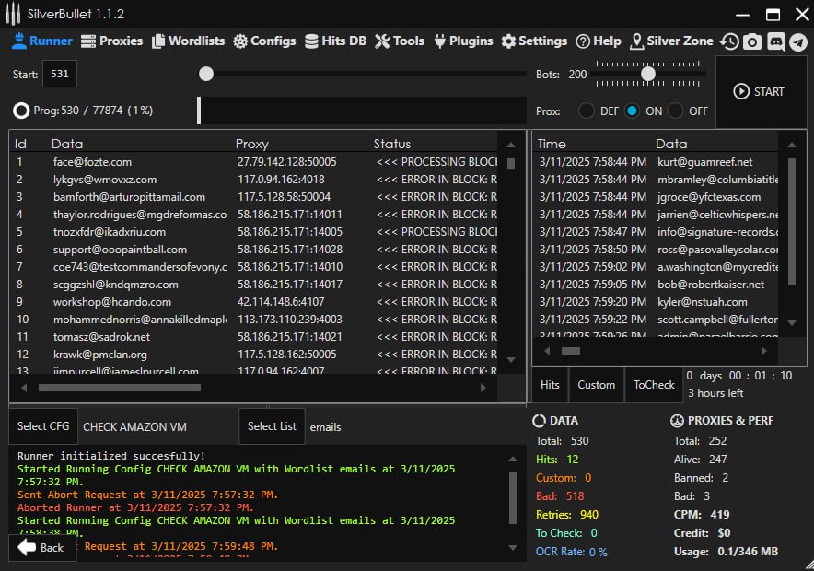
Task: Click the Time column header in hits list
Action: click(x=552, y=144)
